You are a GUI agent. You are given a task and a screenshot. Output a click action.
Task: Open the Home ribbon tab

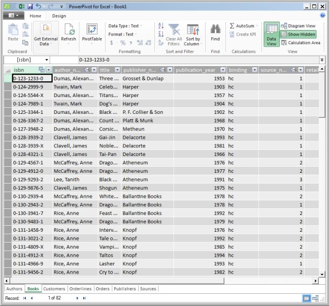35,16
